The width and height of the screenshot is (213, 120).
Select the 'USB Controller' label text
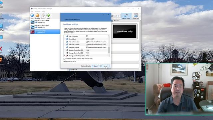[x=73, y=36]
